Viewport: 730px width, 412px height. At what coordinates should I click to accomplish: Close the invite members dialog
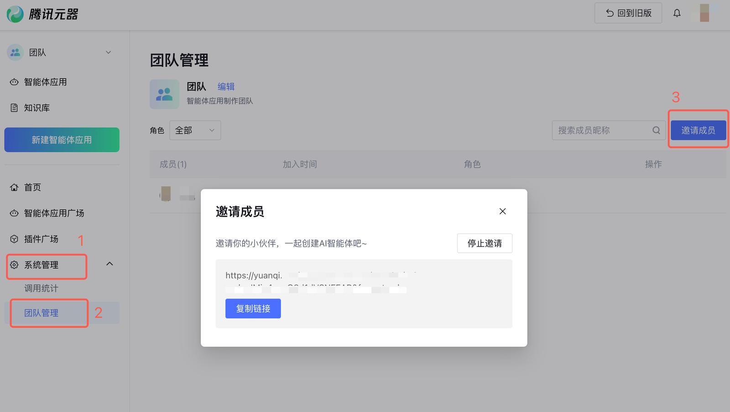click(x=502, y=211)
